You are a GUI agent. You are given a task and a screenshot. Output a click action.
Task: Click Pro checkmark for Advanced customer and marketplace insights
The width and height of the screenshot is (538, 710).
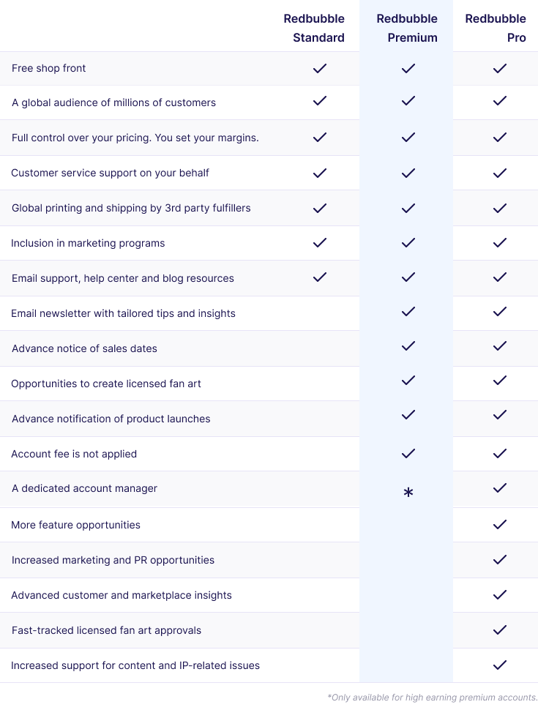click(x=499, y=594)
